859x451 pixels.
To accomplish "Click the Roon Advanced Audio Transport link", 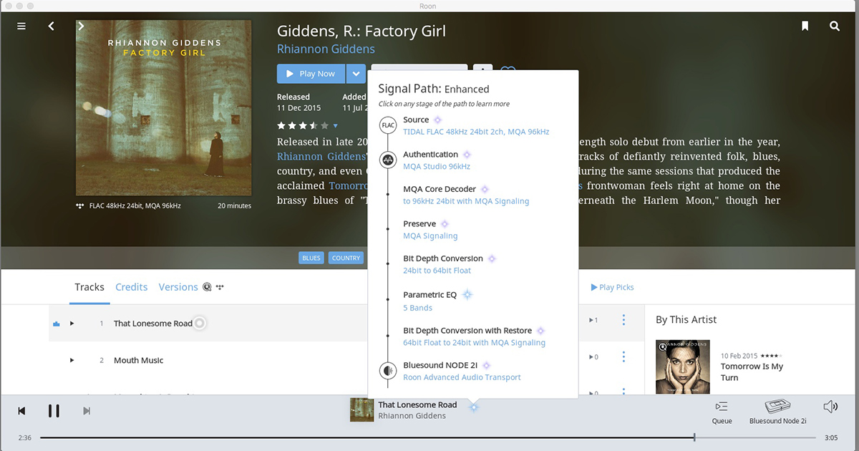I will [x=462, y=377].
